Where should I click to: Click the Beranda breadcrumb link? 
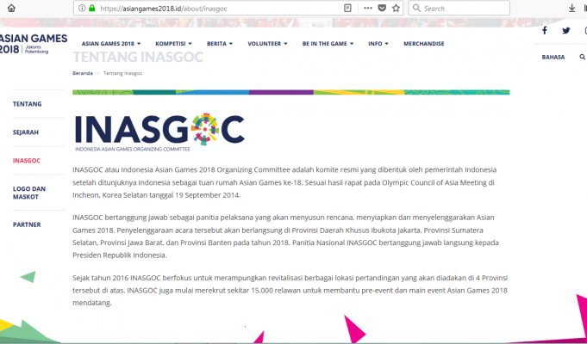tap(83, 73)
